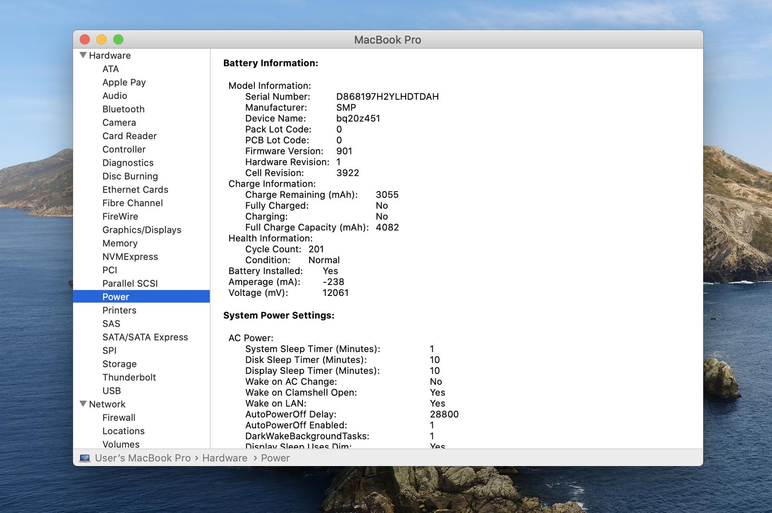
Task: Collapse the Hardware section triangle
Action: 83,55
